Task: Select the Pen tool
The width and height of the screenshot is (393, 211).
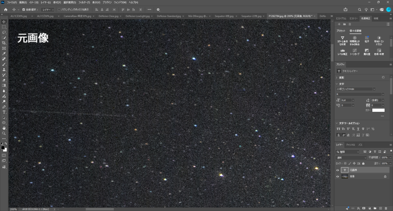Action: (4, 107)
